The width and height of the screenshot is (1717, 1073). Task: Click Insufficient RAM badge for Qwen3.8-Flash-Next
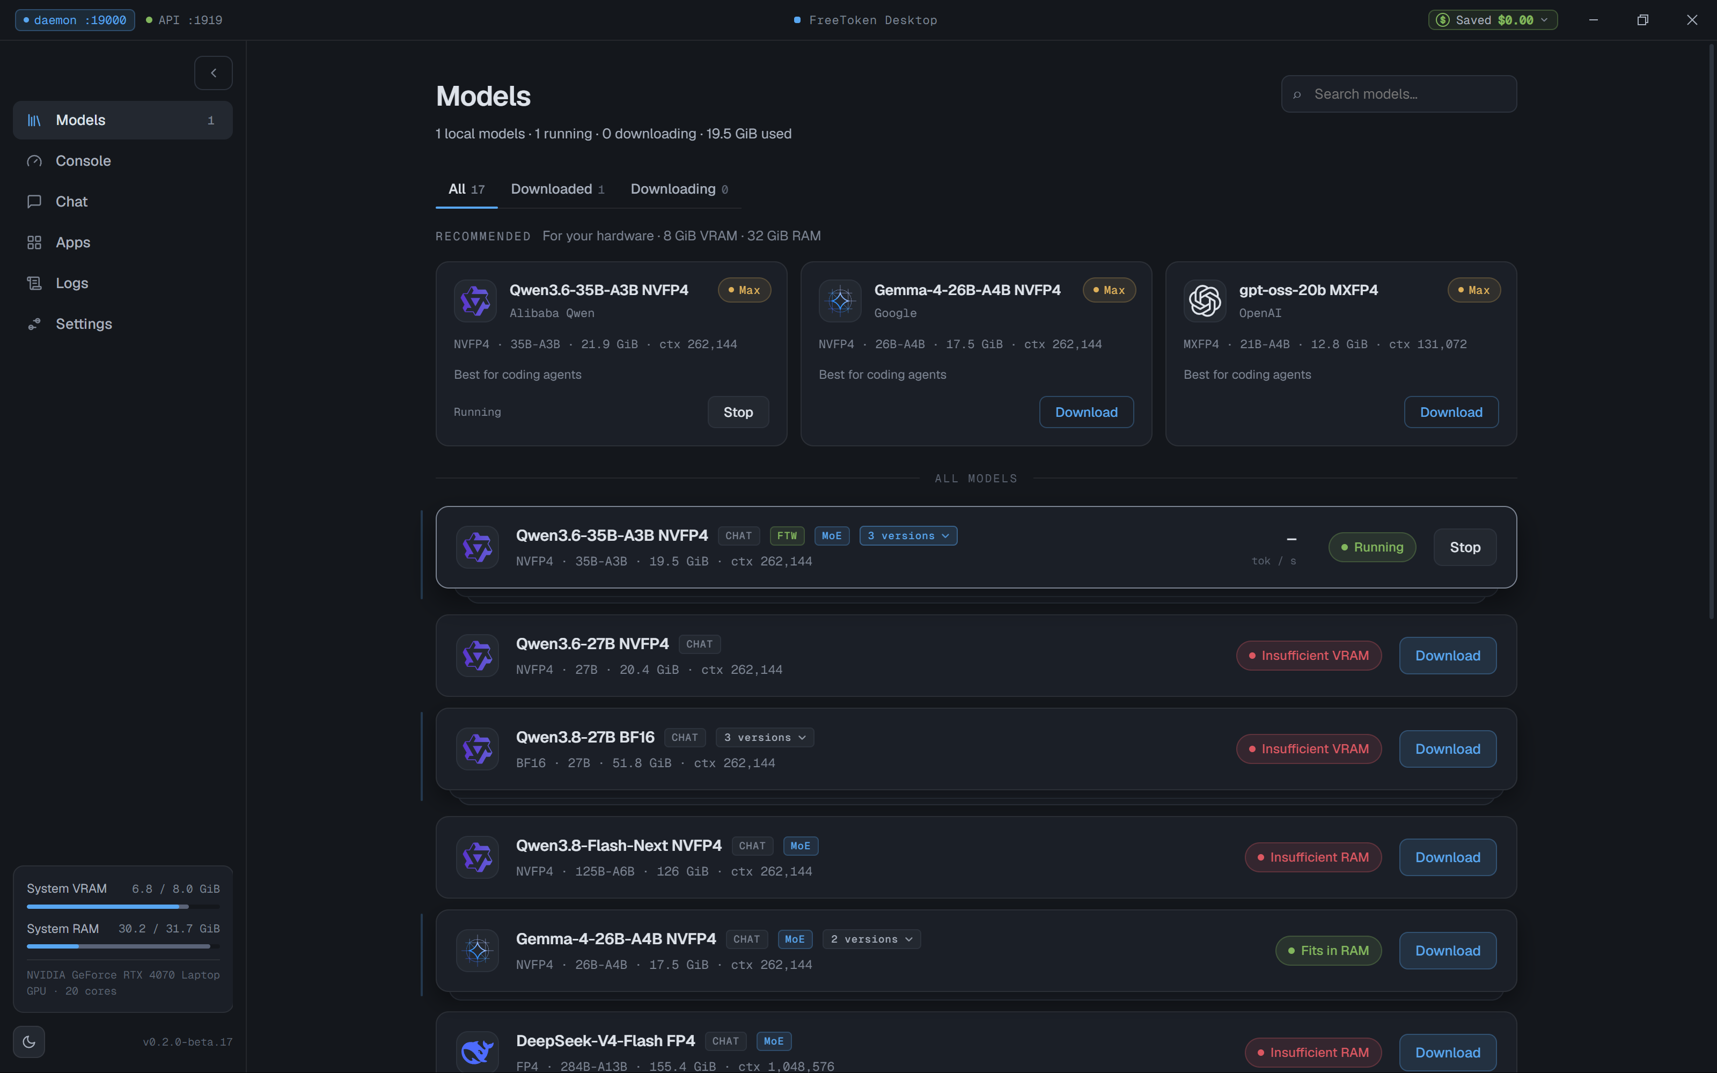point(1312,857)
